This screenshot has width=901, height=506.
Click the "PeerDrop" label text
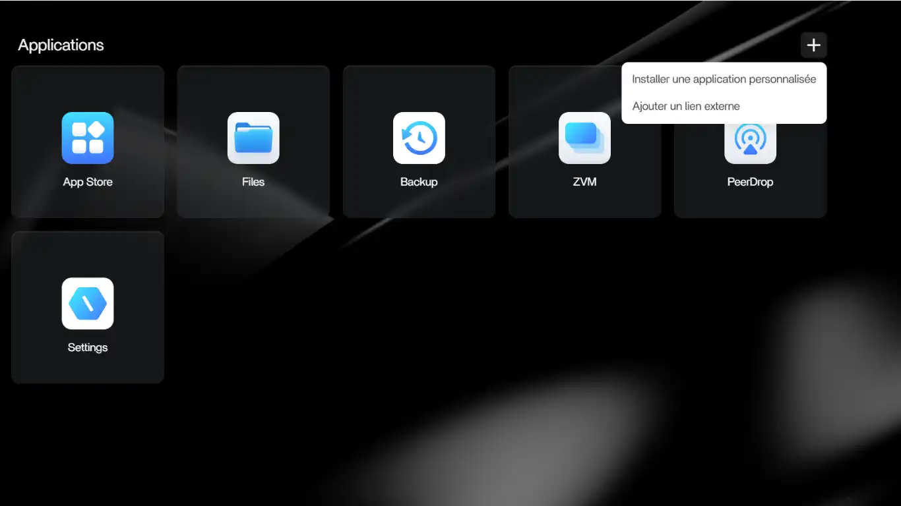750,182
